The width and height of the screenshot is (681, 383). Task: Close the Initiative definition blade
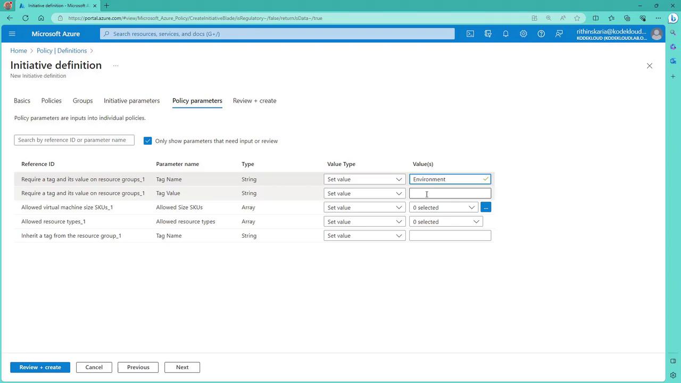649,66
